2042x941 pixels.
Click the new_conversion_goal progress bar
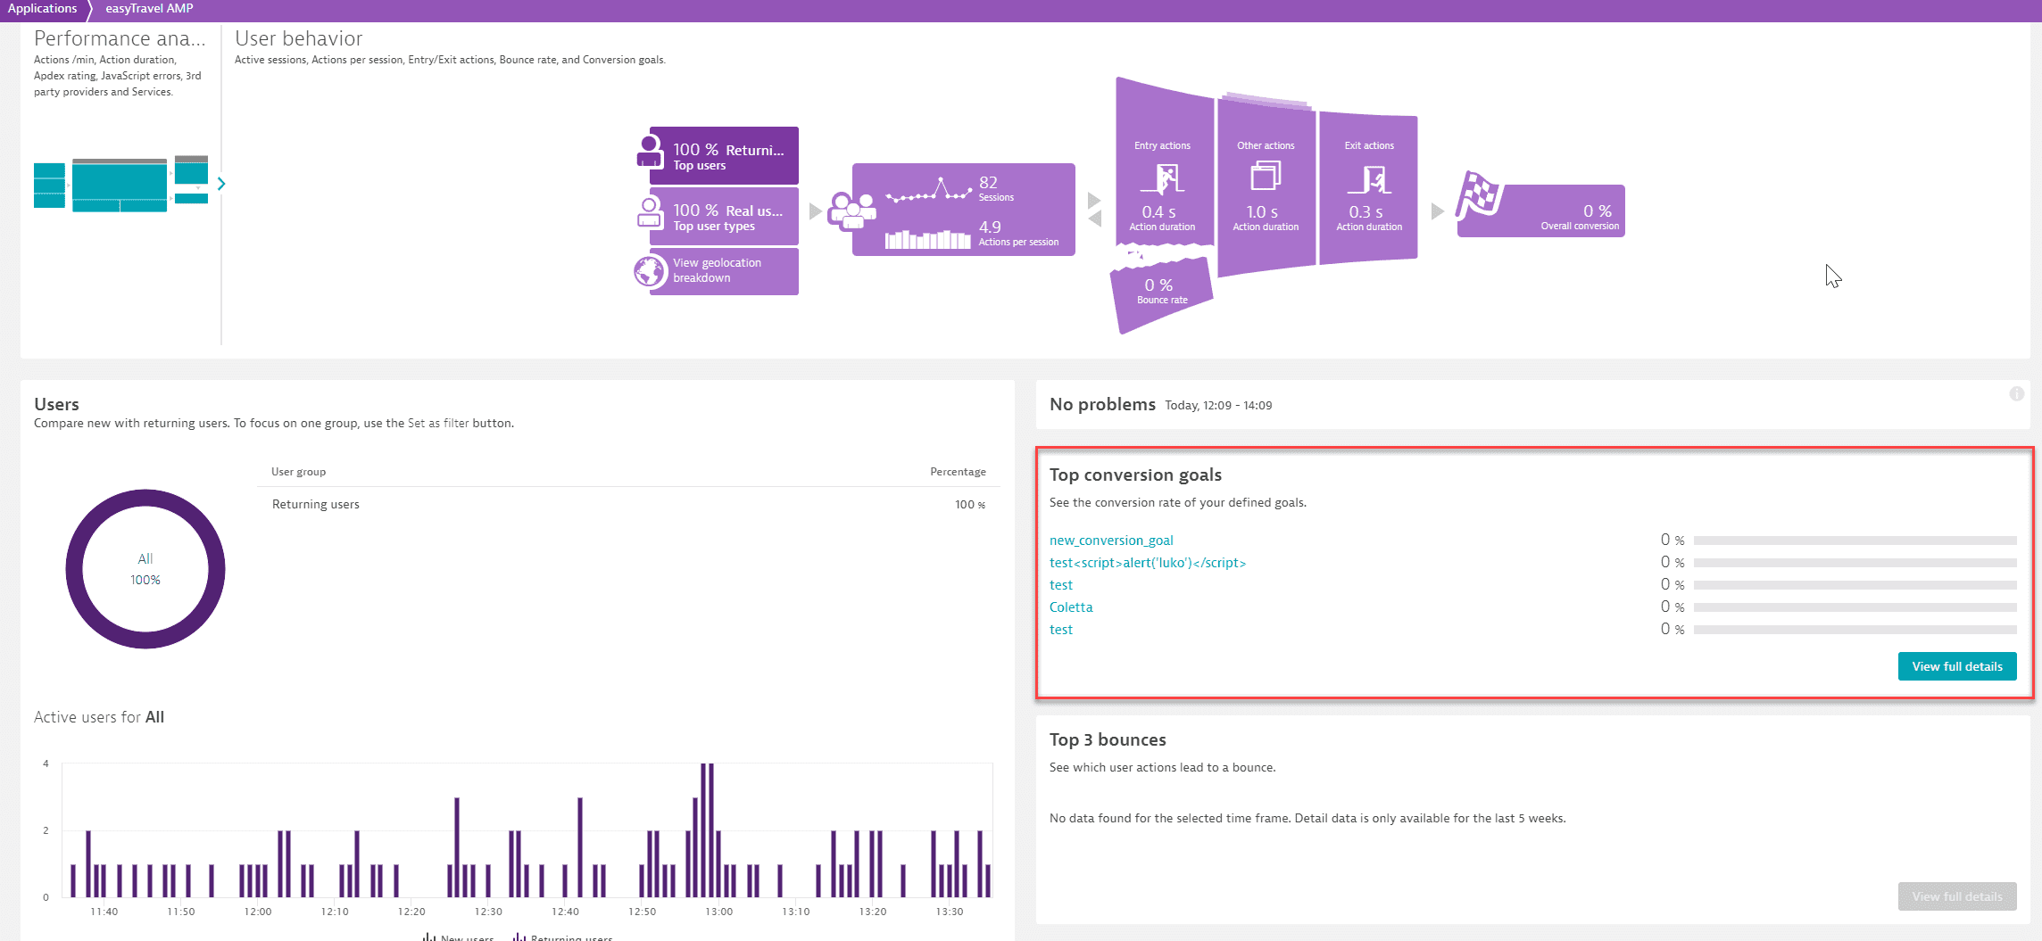coord(1855,541)
